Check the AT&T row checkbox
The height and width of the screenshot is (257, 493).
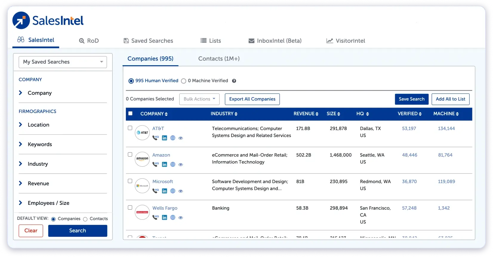[130, 128]
